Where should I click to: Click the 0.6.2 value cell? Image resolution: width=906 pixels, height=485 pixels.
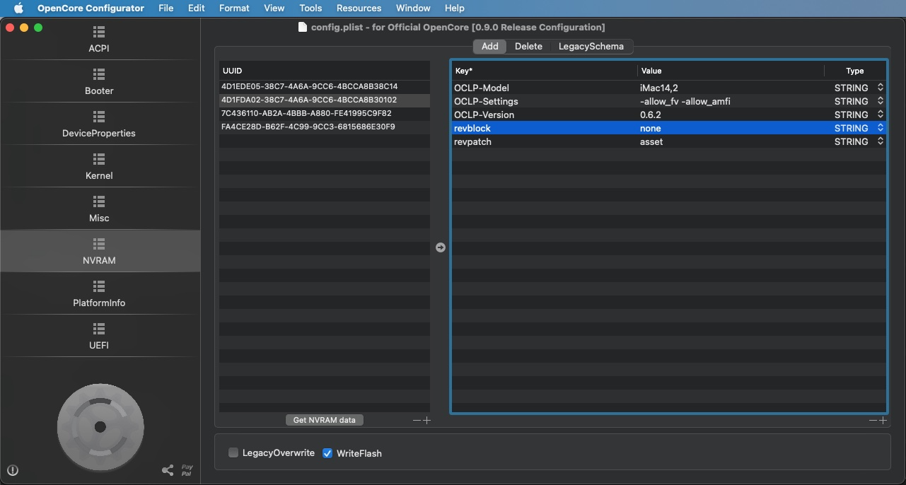[x=731, y=115]
